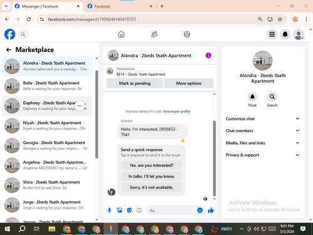Open File Explorer from the taskbar

[x=52, y=229]
